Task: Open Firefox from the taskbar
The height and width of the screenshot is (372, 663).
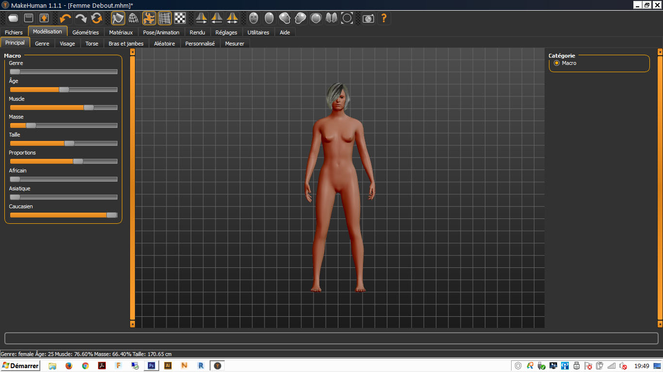Action: [68, 366]
